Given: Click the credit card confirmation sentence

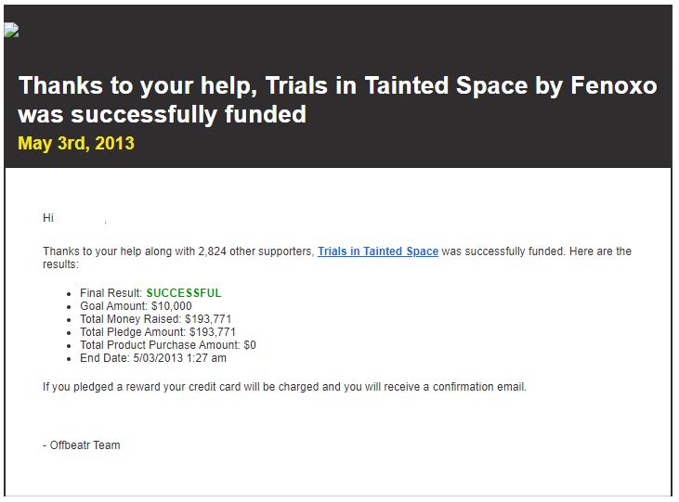Looking at the screenshot, I should coord(284,386).
